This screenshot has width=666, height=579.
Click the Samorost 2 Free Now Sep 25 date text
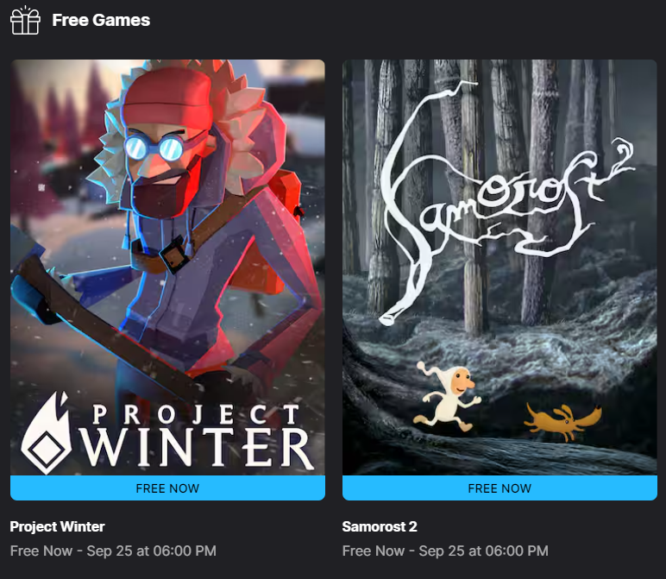445,551
